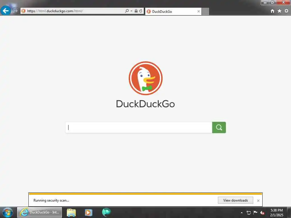
Task: Restore down the Internet Explorer window
Action: click(273, 2)
